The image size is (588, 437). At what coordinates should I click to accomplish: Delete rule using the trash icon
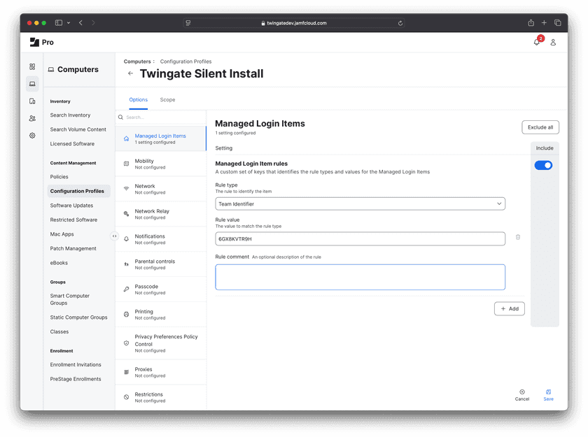point(518,237)
